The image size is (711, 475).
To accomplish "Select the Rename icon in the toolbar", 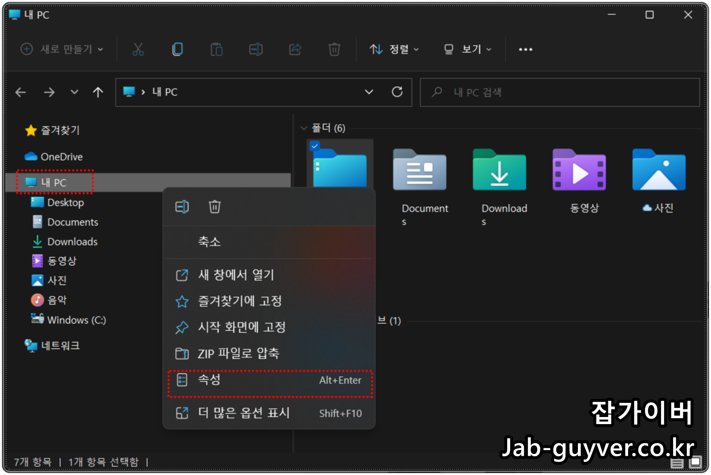I will point(256,49).
